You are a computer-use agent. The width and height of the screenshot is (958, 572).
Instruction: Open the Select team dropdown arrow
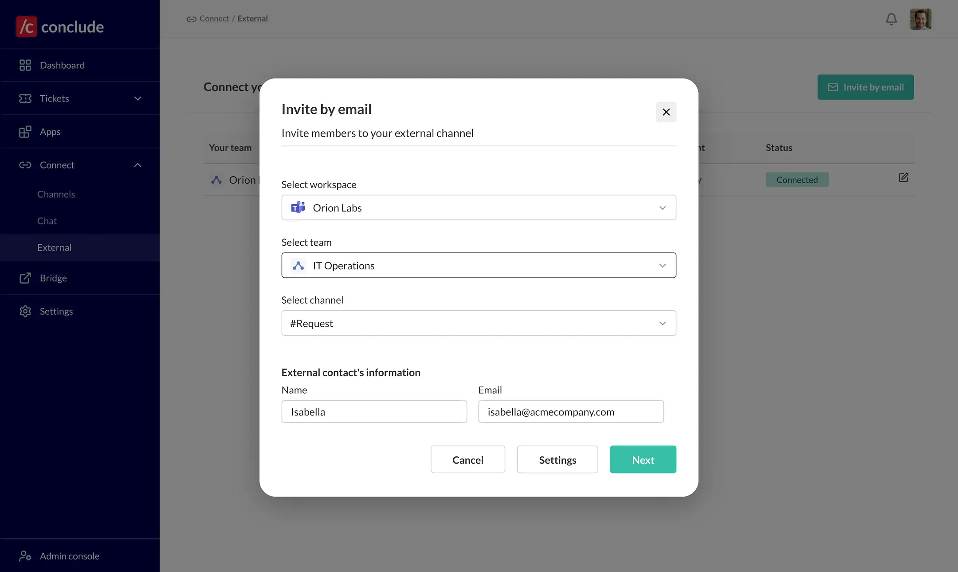tap(663, 266)
